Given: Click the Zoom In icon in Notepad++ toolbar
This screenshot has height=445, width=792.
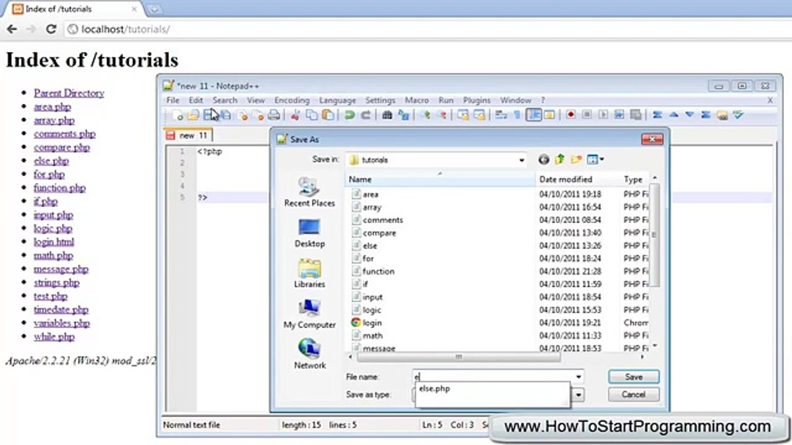Looking at the screenshot, I should pyautogui.click(x=425, y=115).
